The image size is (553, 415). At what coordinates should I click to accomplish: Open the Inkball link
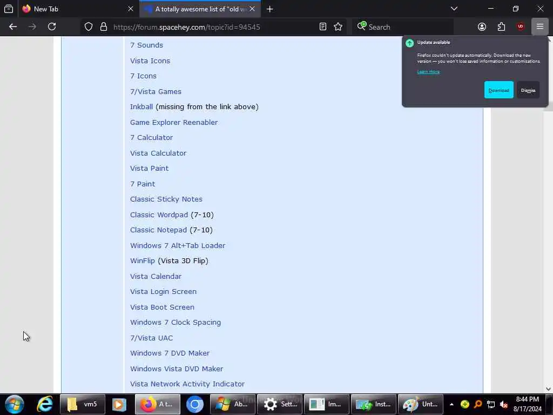141,106
